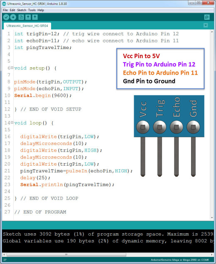
Task: Open the Help menu
Action: [x=41, y=10]
